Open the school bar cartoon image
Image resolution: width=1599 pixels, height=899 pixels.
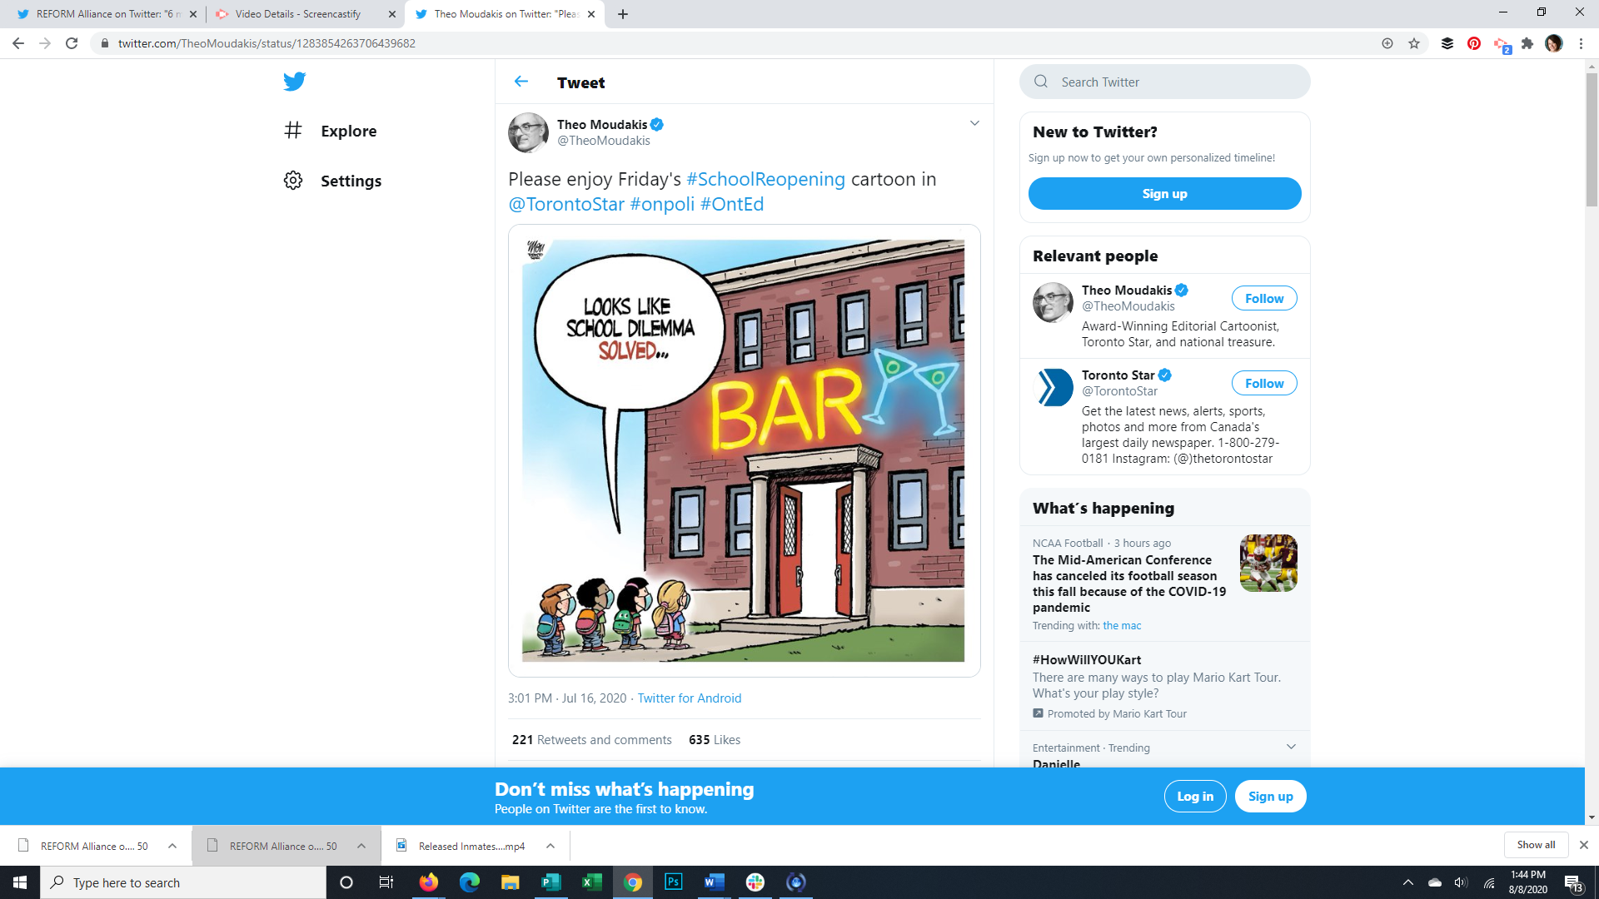[743, 450]
